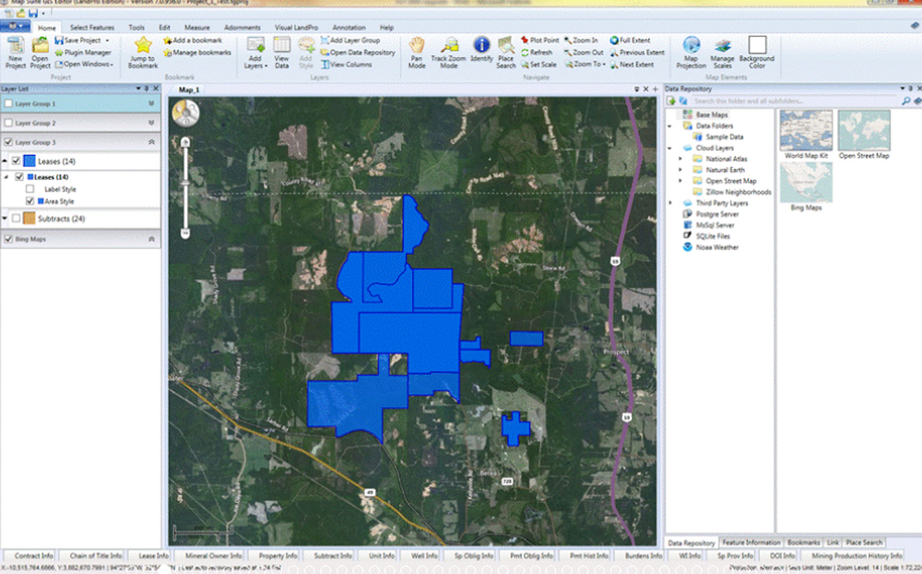Image resolution: width=922 pixels, height=574 pixels.
Task: Open the Visual LandPro ribbon tab
Action: (x=296, y=28)
